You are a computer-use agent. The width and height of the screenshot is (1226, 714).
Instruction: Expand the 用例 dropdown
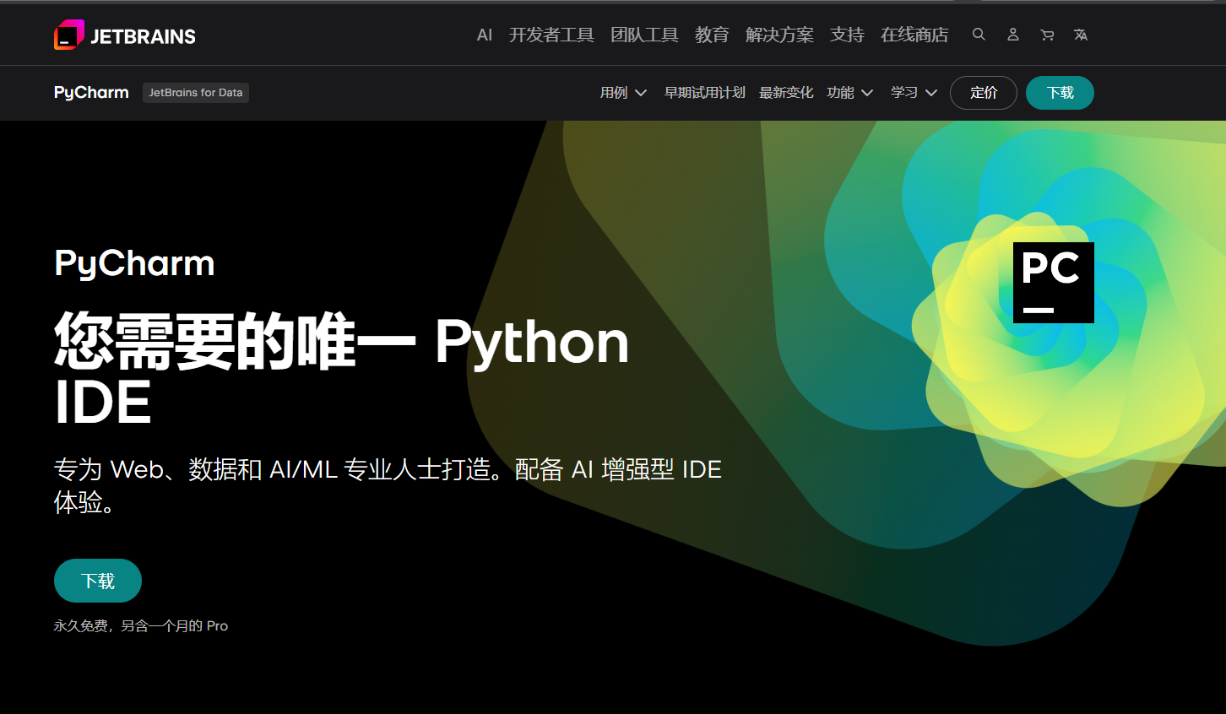(623, 93)
